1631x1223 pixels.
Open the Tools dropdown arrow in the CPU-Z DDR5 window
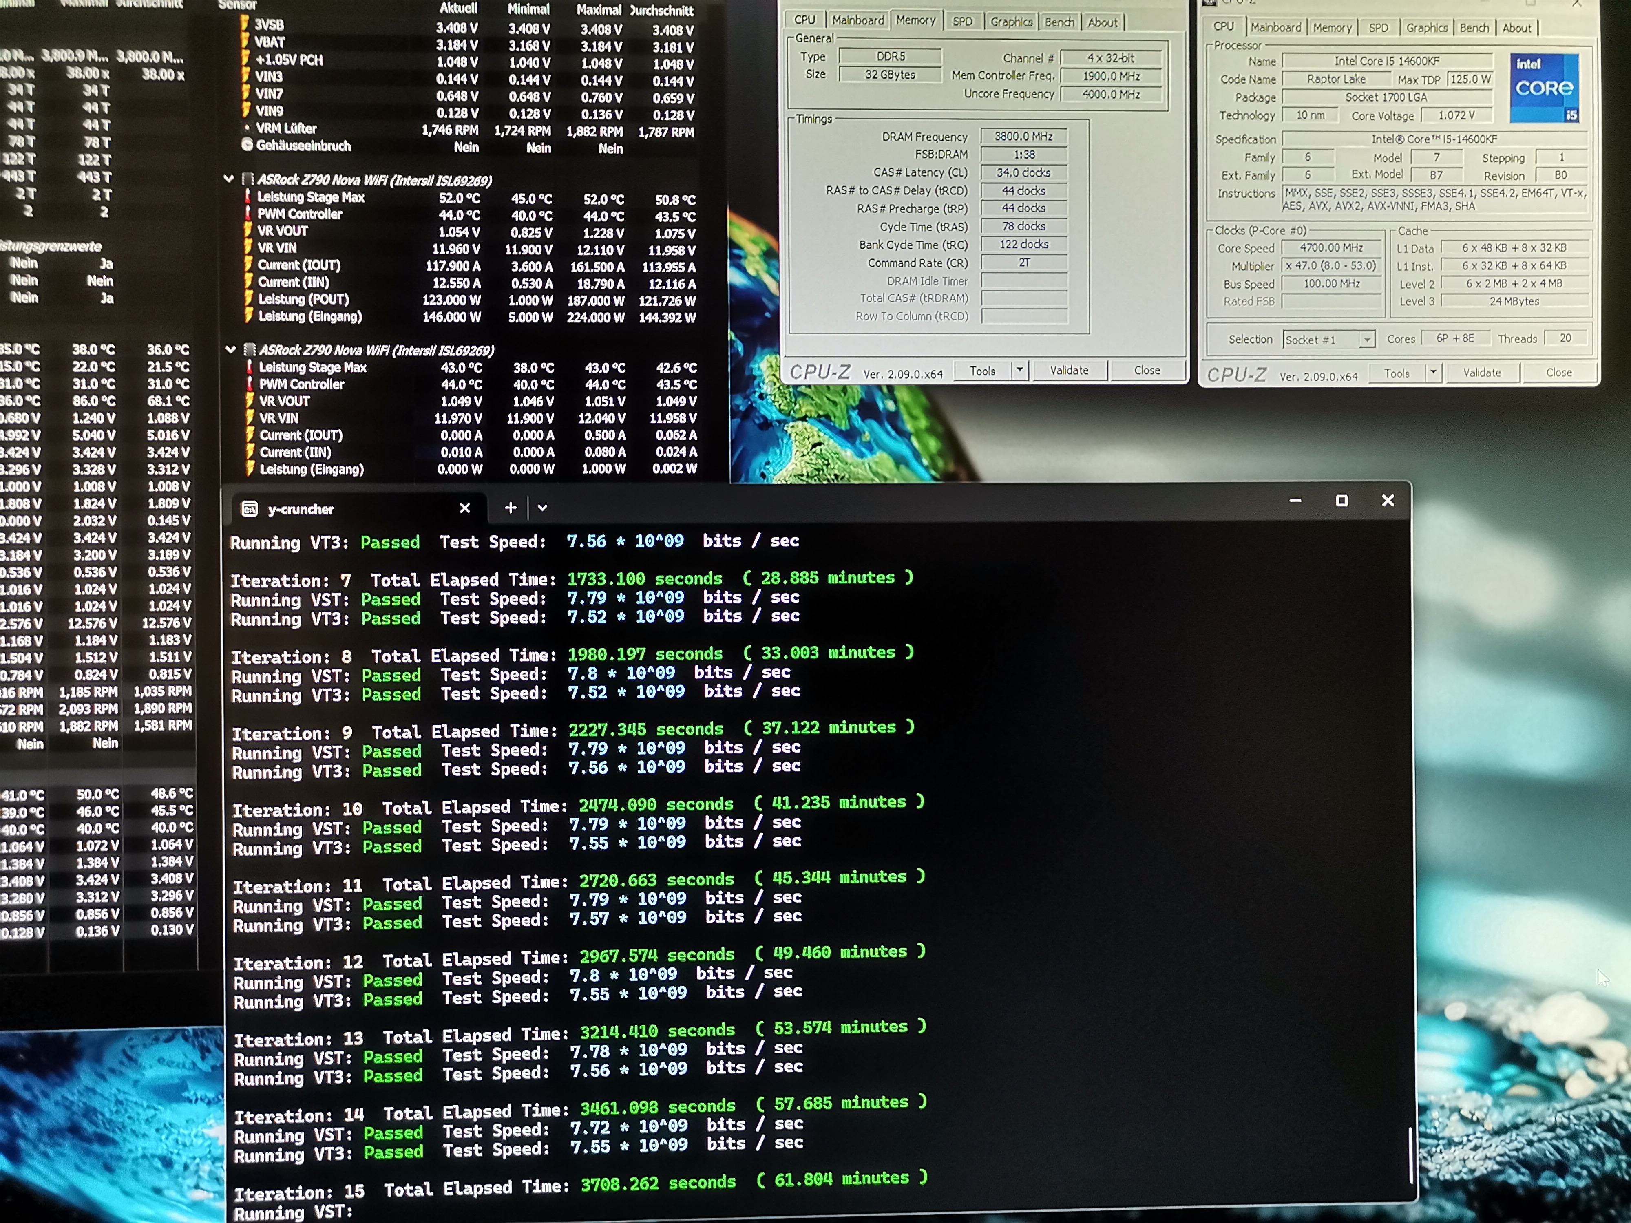[1020, 370]
